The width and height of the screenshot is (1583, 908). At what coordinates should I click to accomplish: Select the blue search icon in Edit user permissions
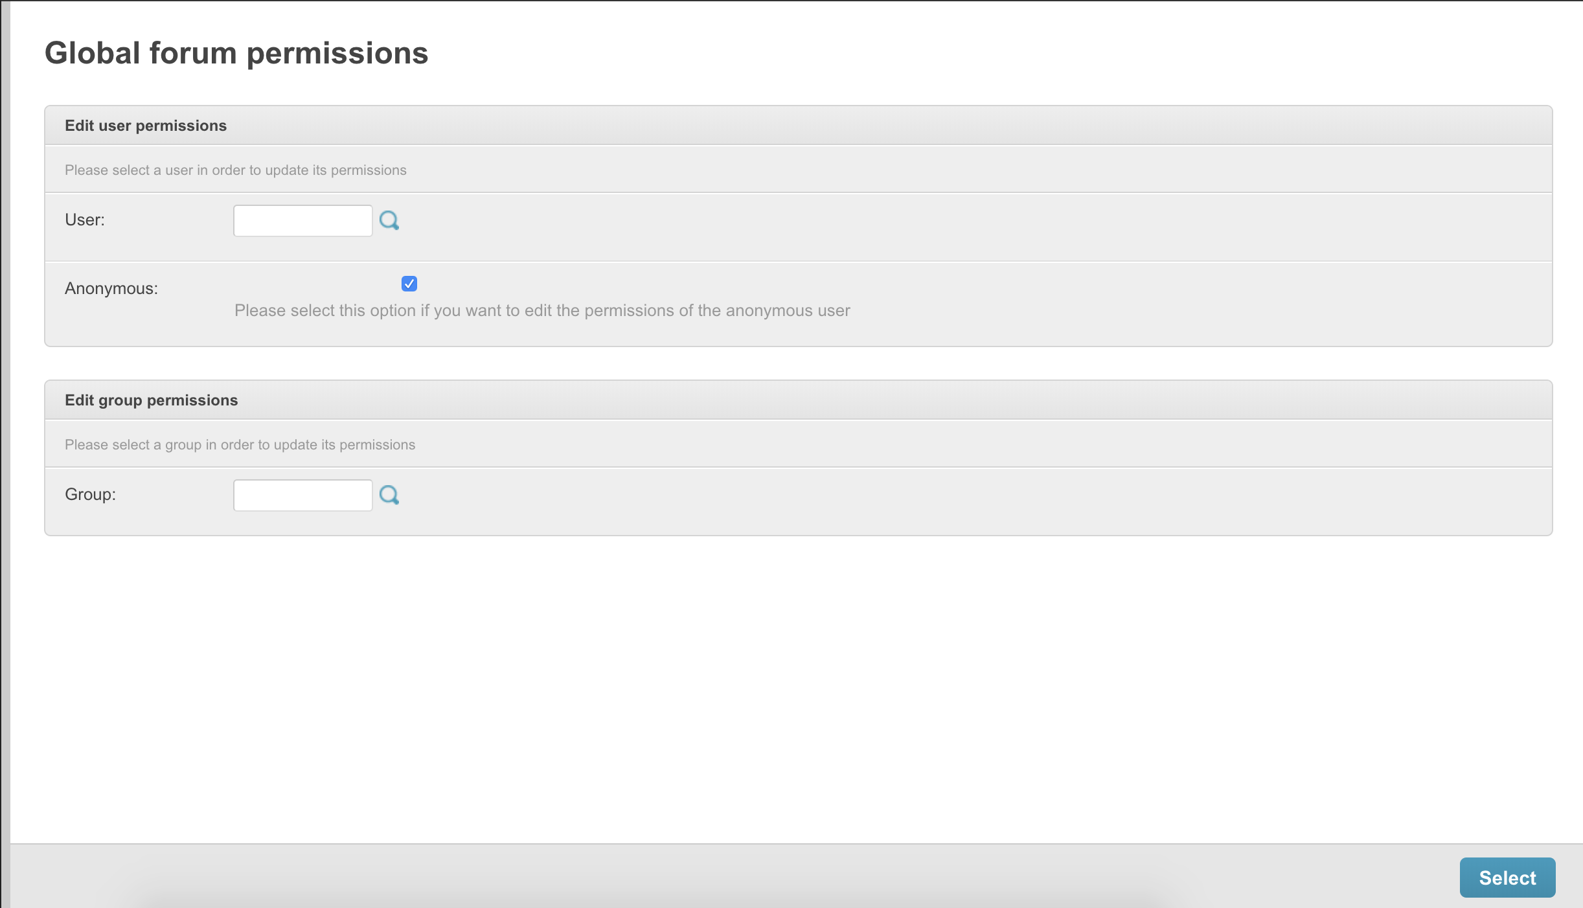389,220
